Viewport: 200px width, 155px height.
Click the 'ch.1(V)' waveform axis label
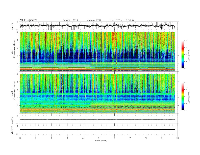[12, 26]
